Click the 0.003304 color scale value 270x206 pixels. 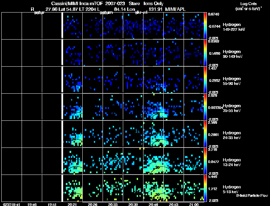pos(215,108)
